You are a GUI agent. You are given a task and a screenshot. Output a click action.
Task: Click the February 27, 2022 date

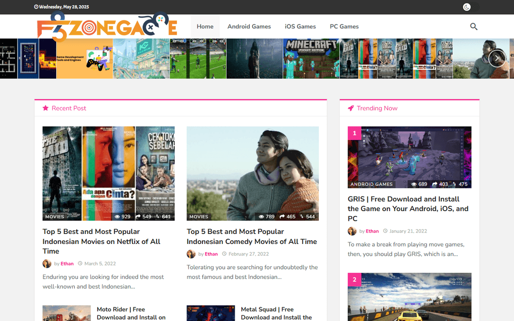248,254
